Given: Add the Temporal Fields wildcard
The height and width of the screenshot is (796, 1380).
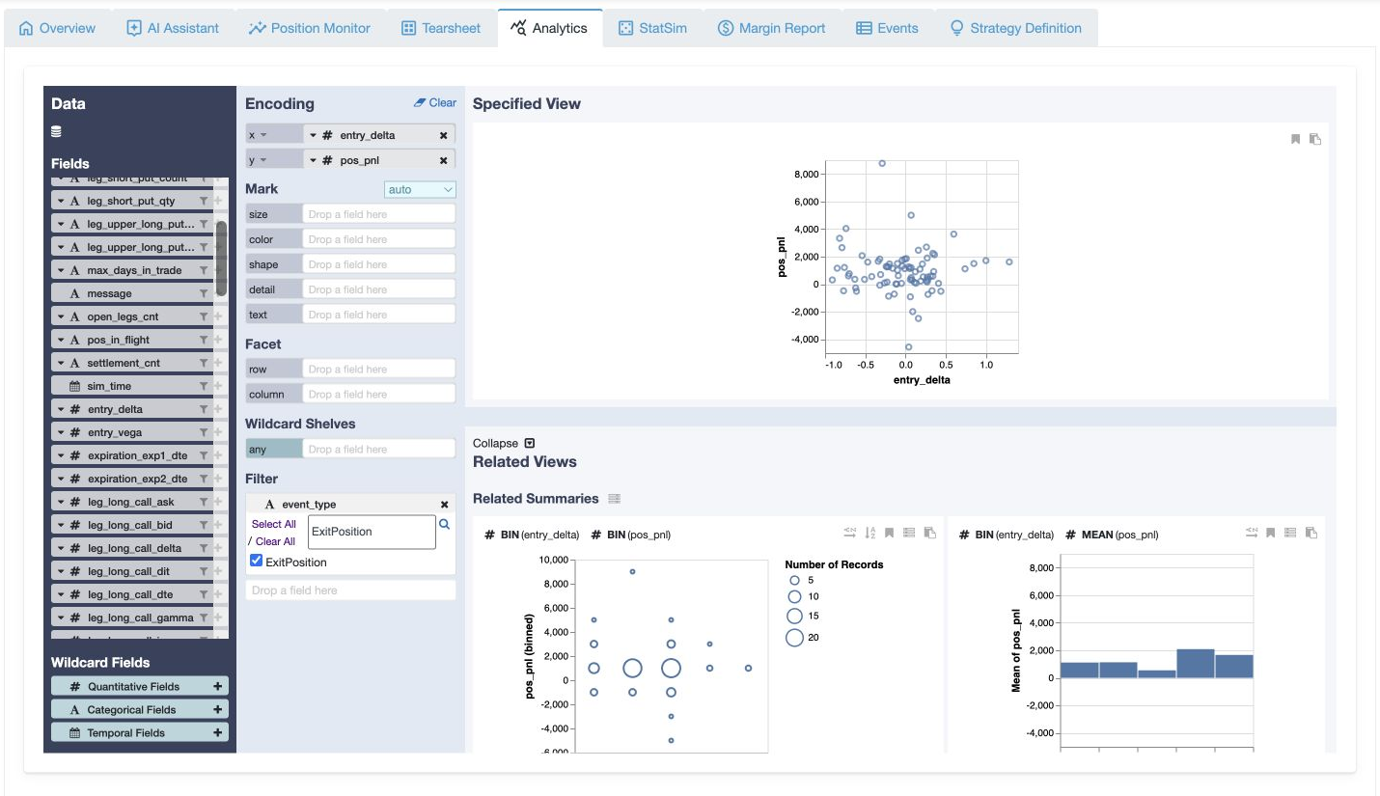Looking at the screenshot, I should click(218, 733).
